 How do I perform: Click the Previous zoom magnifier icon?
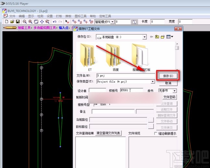[x=47, y=22]
